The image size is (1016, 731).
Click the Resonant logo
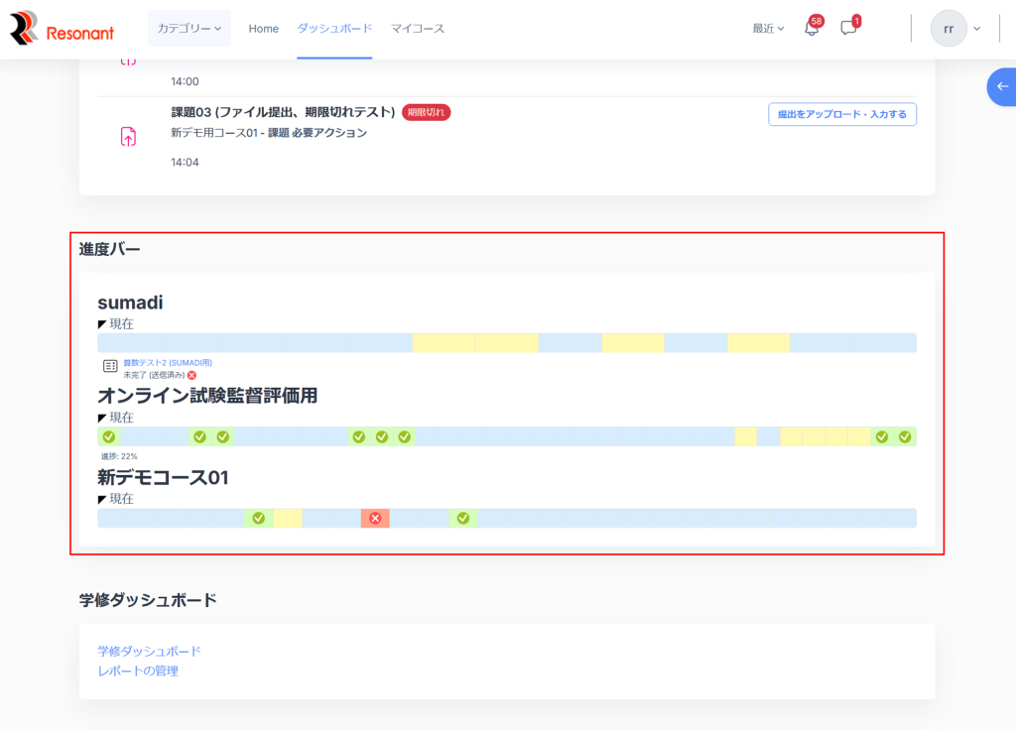point(62,29)
